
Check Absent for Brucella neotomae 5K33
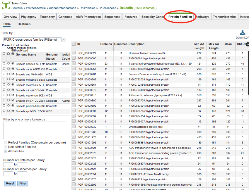[8, 95]
